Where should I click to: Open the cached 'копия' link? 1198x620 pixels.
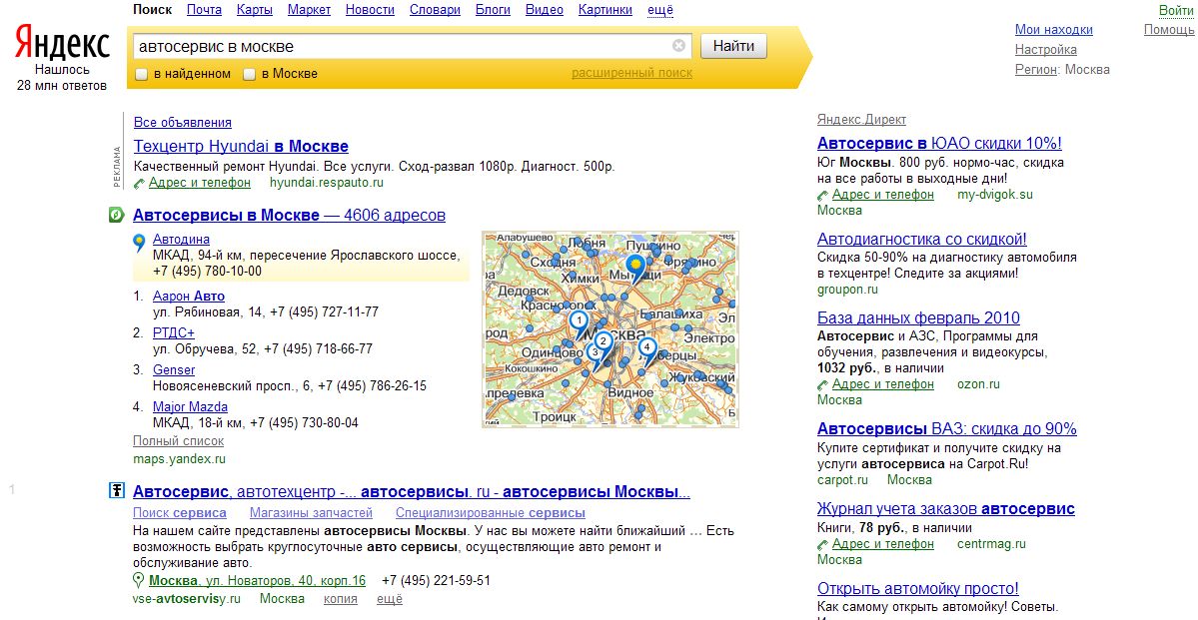pyautogui.click(x=341, y=599)
